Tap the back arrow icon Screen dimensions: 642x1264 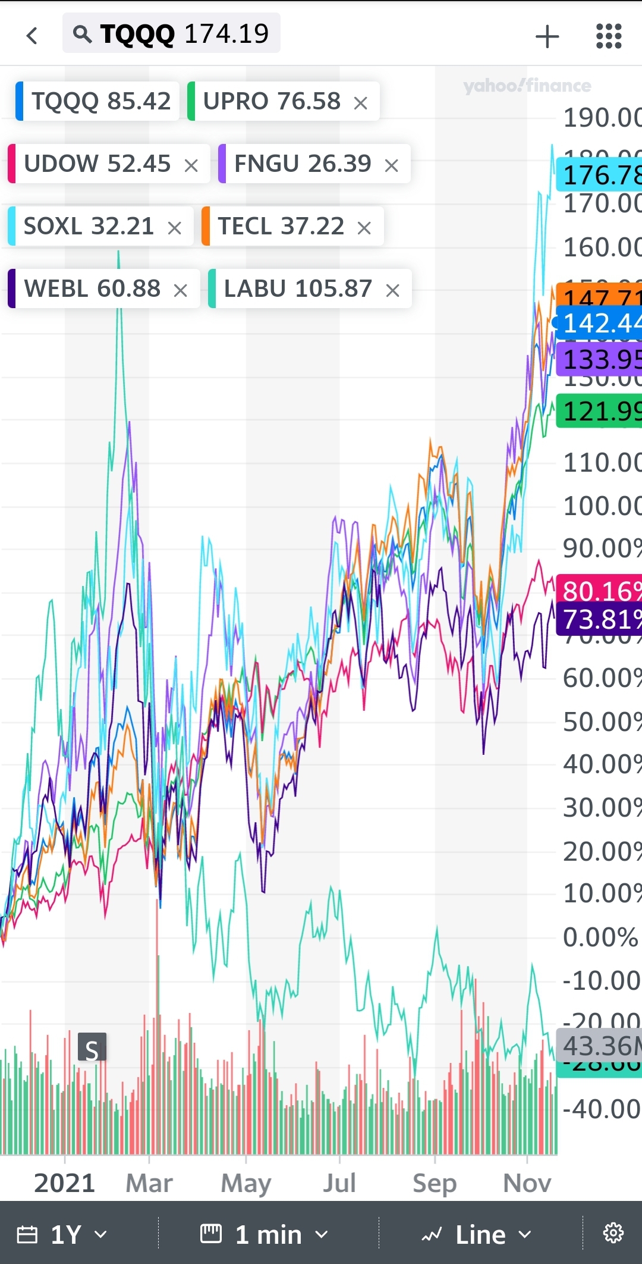(32, 36)
